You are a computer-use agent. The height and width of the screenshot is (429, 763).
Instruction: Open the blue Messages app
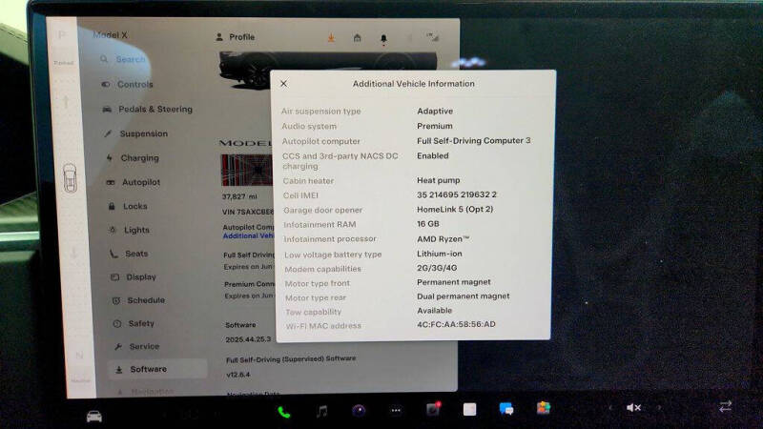pyautogui.click(x=506, y=409)
